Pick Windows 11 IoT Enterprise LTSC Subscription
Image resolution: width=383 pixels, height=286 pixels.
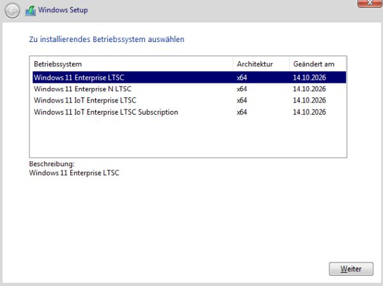point(190,112)
